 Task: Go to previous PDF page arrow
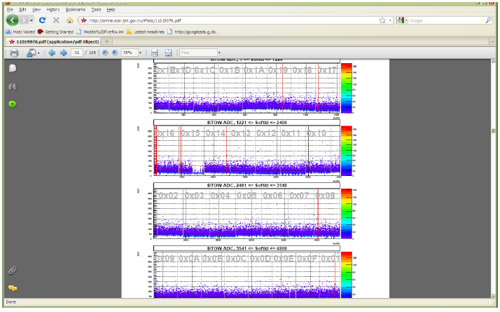click(52, 53)
